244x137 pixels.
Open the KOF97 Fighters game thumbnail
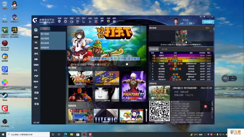pyautogui.click(x=134, y=86)
